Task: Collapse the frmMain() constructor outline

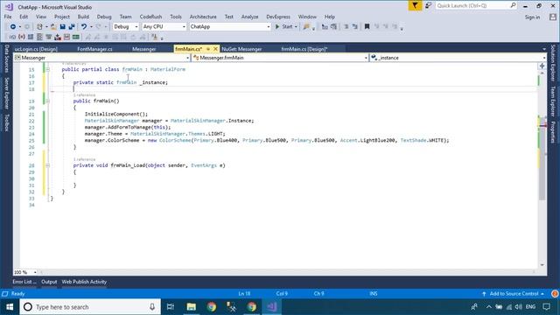Action: (x=47, y=101)
